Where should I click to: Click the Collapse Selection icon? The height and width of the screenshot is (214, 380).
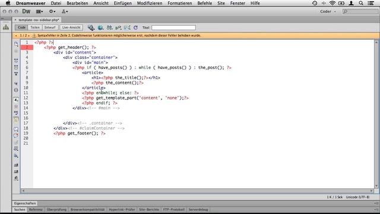pos(16,67)
